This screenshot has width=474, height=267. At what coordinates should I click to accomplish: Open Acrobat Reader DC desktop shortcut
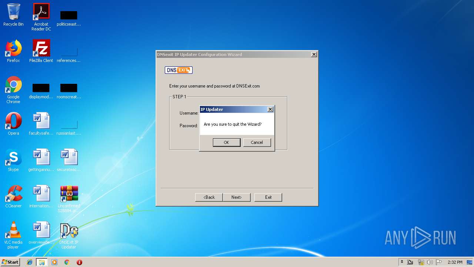click(x=41, y=17)
